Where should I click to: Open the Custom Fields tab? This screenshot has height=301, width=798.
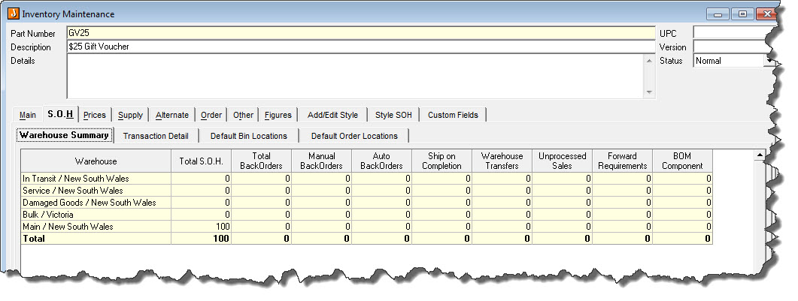pyautogui.click(x=453, y=115)
